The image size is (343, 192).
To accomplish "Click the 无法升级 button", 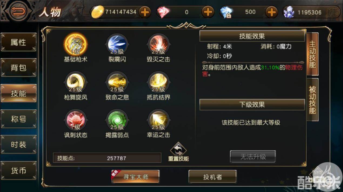I will pos(253,157).
